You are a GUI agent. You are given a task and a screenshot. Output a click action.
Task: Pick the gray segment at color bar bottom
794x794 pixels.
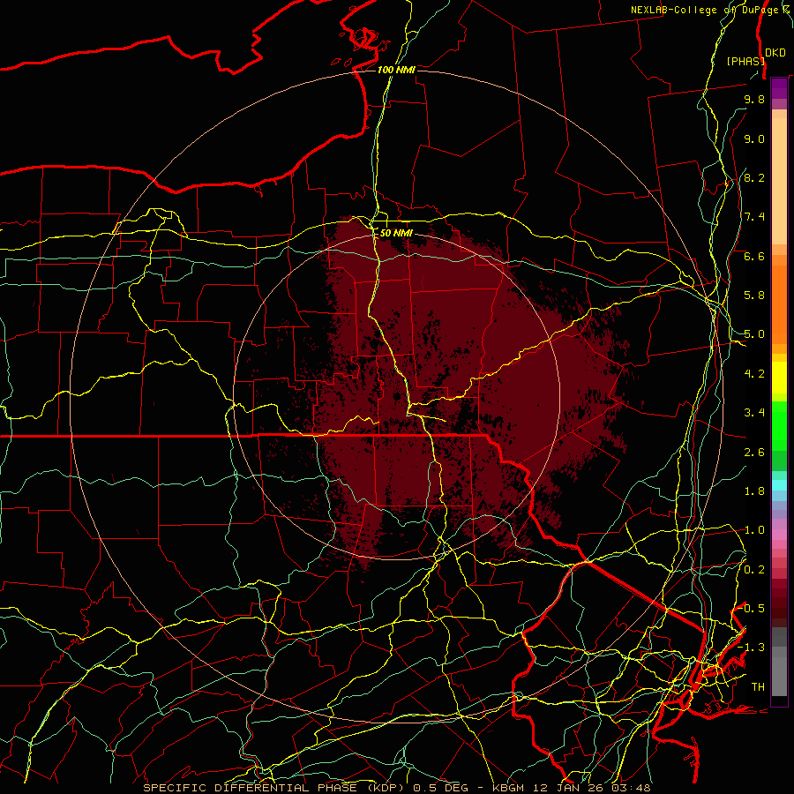click(x=779, y=678)
